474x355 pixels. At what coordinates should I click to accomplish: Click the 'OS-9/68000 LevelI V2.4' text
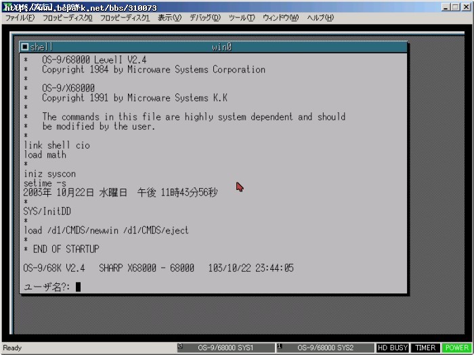(94, 60)
